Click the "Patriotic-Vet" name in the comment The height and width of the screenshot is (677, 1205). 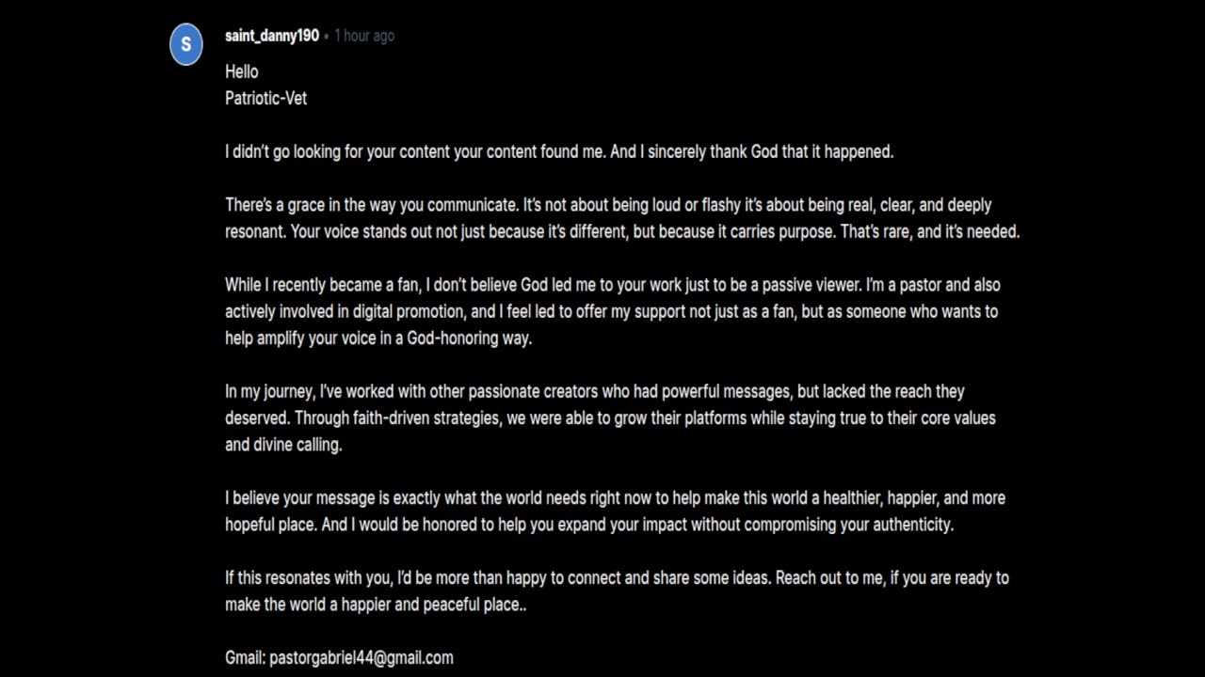click(265, 98)
